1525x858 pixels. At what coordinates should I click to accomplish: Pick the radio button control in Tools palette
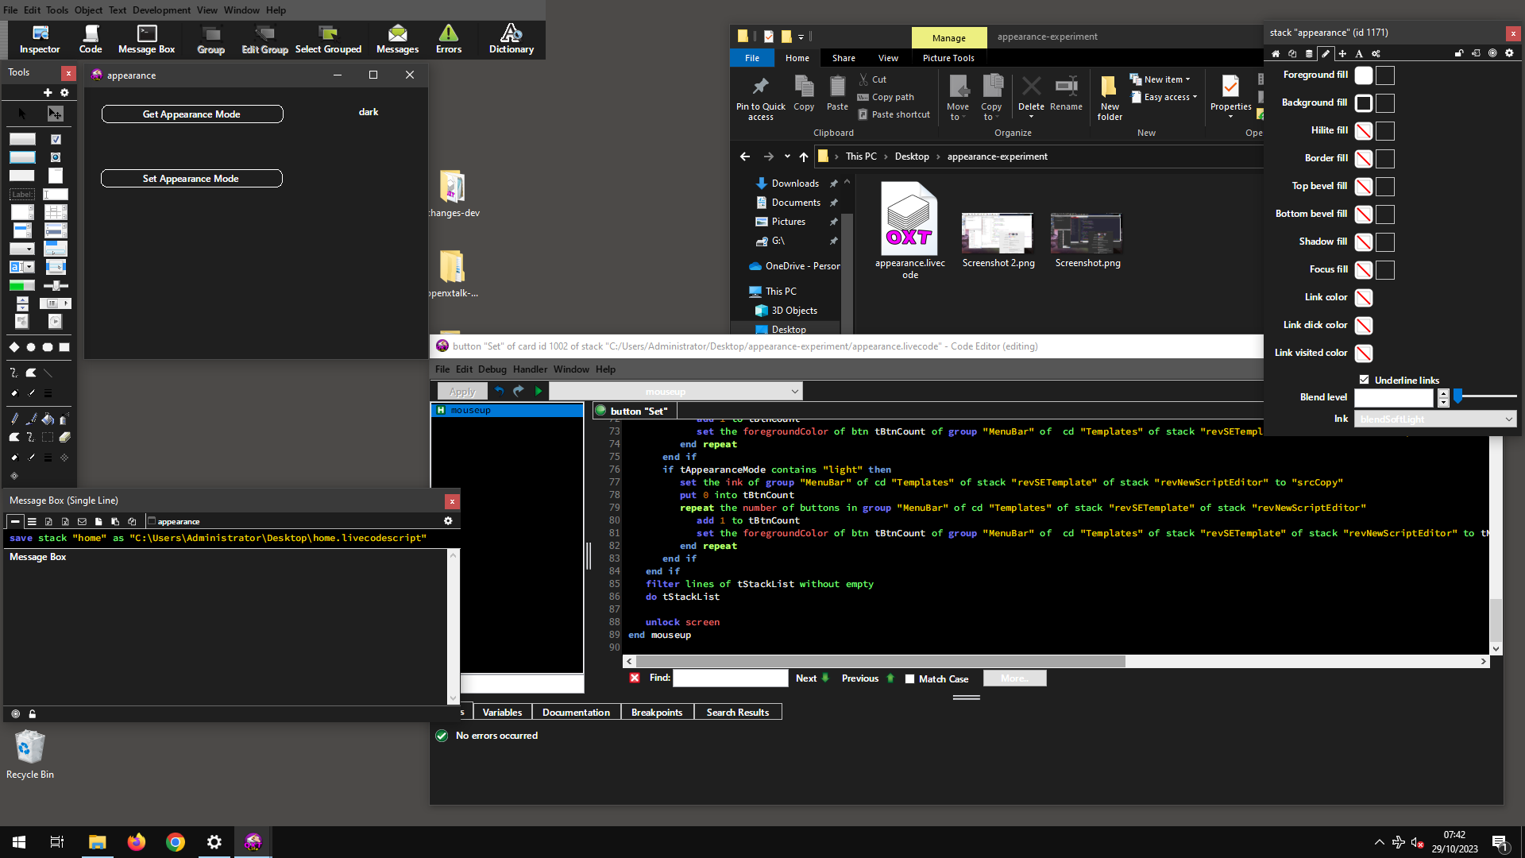pyautogui.click(x=56, y=157)
